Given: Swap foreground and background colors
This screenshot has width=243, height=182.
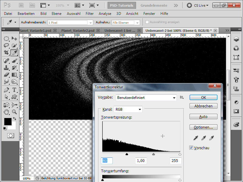Looking at the screenshot, I should [15, 119].
